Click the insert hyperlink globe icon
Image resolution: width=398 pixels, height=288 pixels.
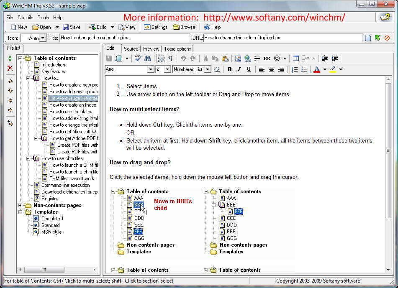[247, 59]
